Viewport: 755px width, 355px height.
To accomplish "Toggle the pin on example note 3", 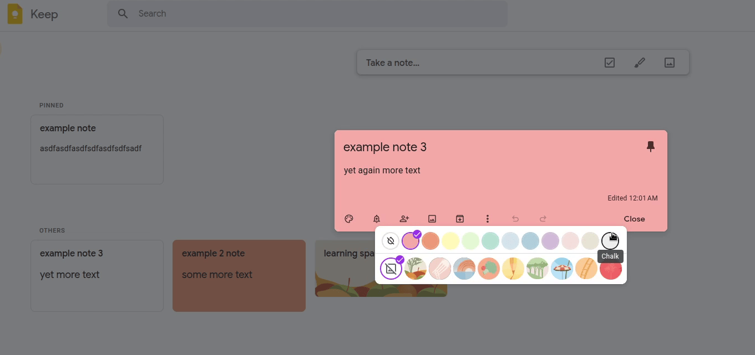I will coord(651,146).
